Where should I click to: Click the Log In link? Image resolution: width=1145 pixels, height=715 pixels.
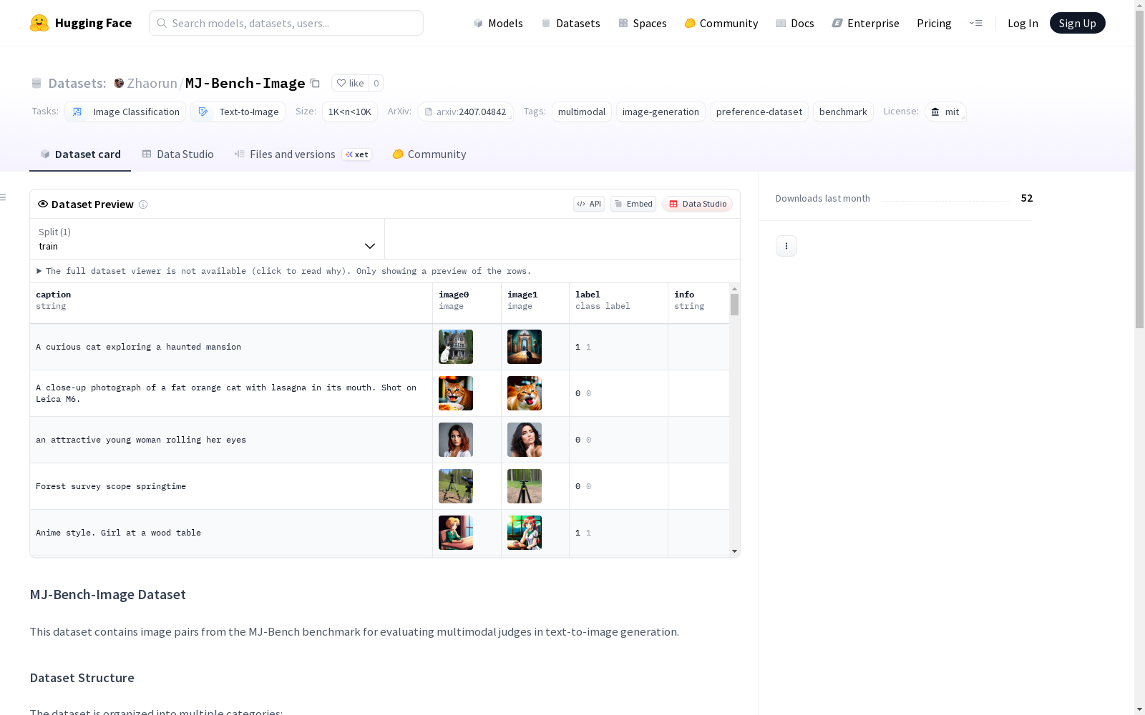coord(1023,23)
